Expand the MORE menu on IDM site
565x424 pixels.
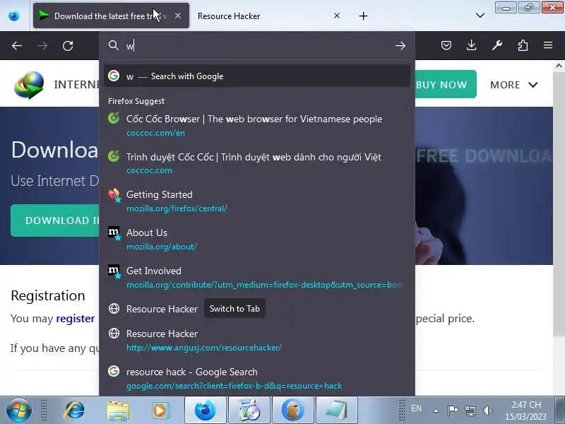point(514,85)
